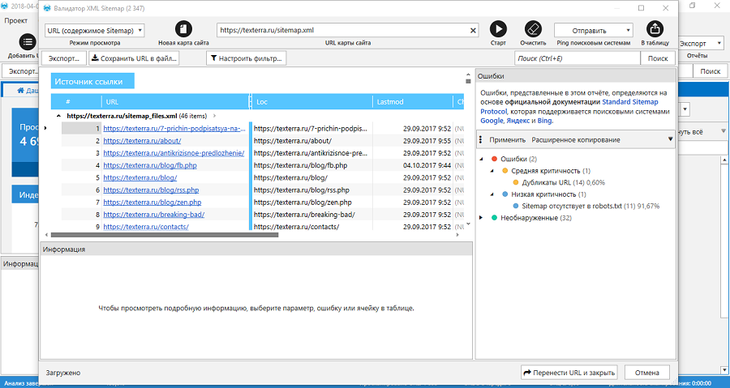Click the horizontal scrollbar of the table
Viewport: 730px width, 388px height.
pyautogui.click(x=165, y=235)
